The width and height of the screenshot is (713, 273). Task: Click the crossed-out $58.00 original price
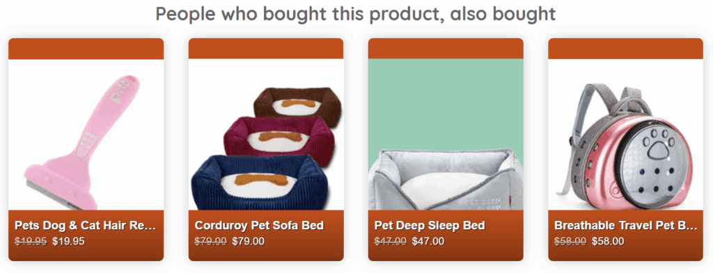pos(570,241)
